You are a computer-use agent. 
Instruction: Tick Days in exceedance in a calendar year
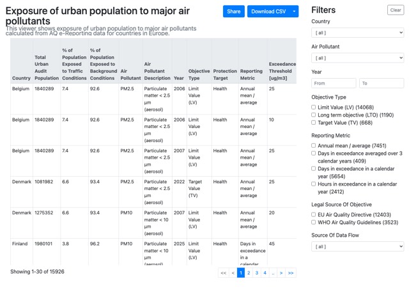click(314, 168)
